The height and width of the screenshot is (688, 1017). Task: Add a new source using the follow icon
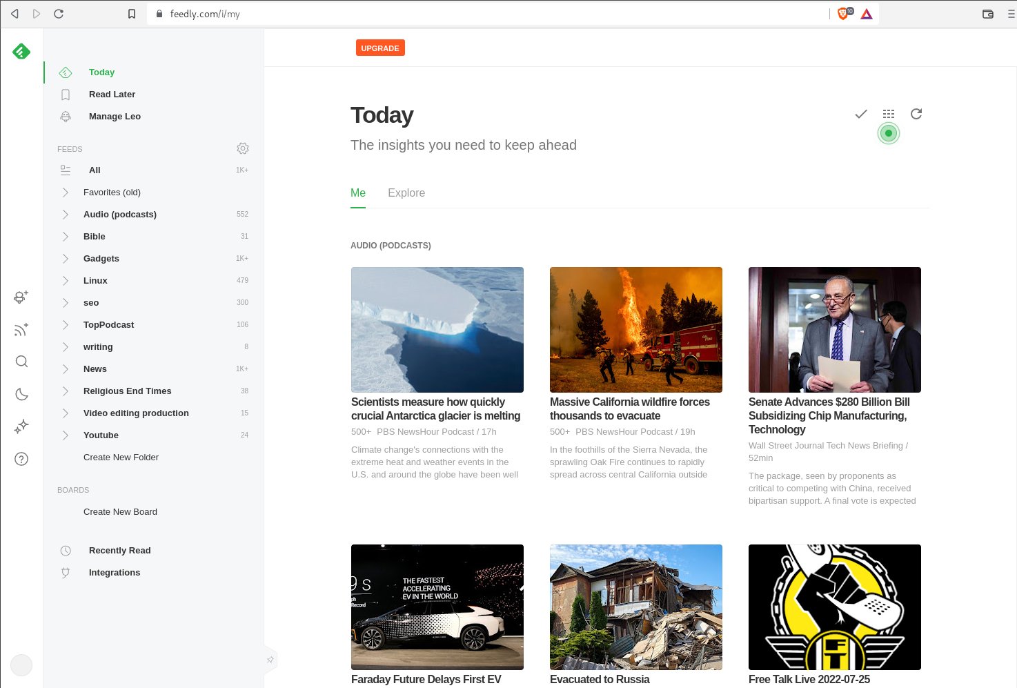tap(21, 329)
